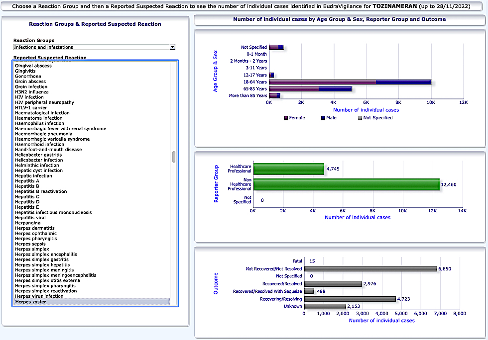Click the Not Specified legend square
This screenshot has width=488, height=340.
pyautogui.click(x=360, y=118)
